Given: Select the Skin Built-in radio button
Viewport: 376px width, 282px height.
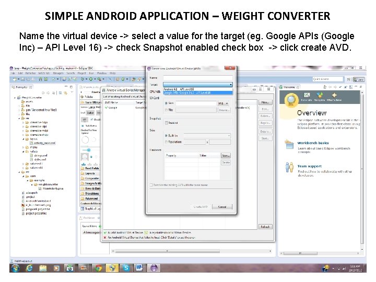Looking at the screenshot, I should (166, 135).
